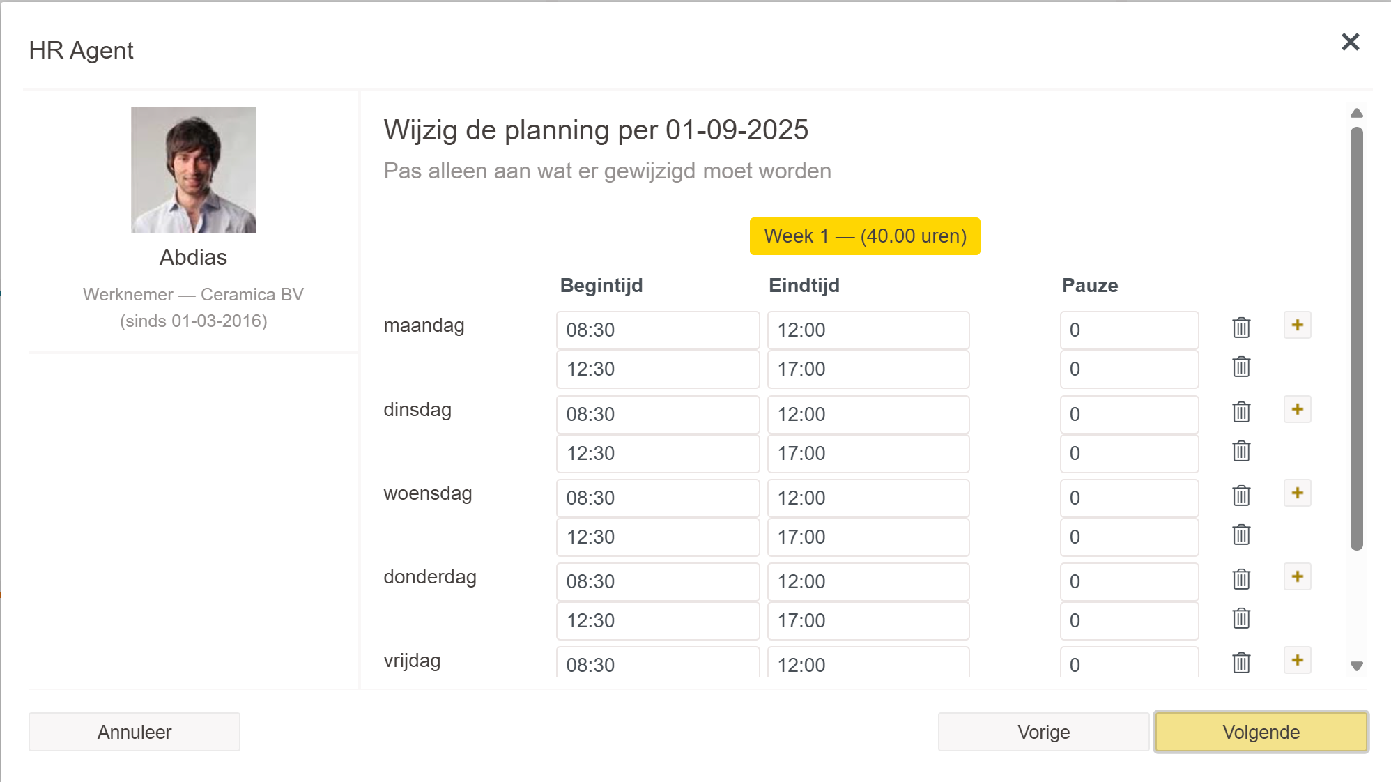Close the HR Agent dialog

(x=1350, y=43)
